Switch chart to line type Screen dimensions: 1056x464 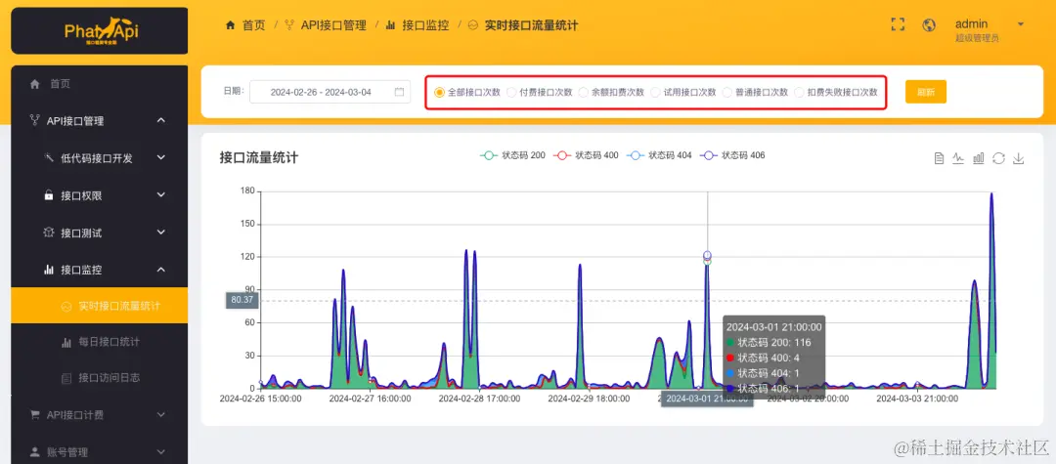(958, 158)
